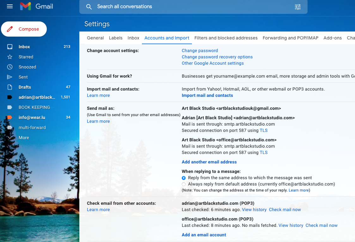This screenshot has width=355, height=242.
Task: Click Import mail and contacts link
Action: coord(207,95)
